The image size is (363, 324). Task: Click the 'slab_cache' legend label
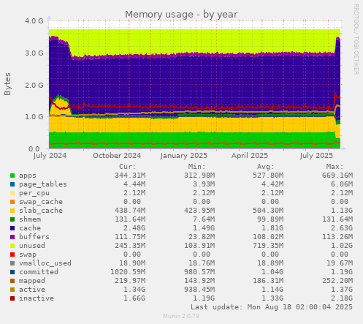pos(41,211)
